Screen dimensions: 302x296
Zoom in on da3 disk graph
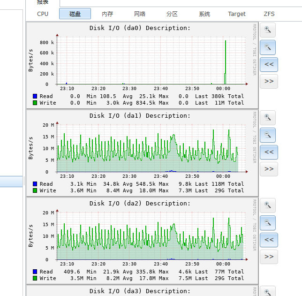268,292
